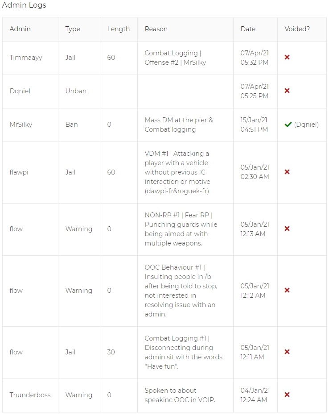Click green checkmark in MrSilky ban row
The image size is (329, 416).
pyautogui.click(x=288, y=125)
